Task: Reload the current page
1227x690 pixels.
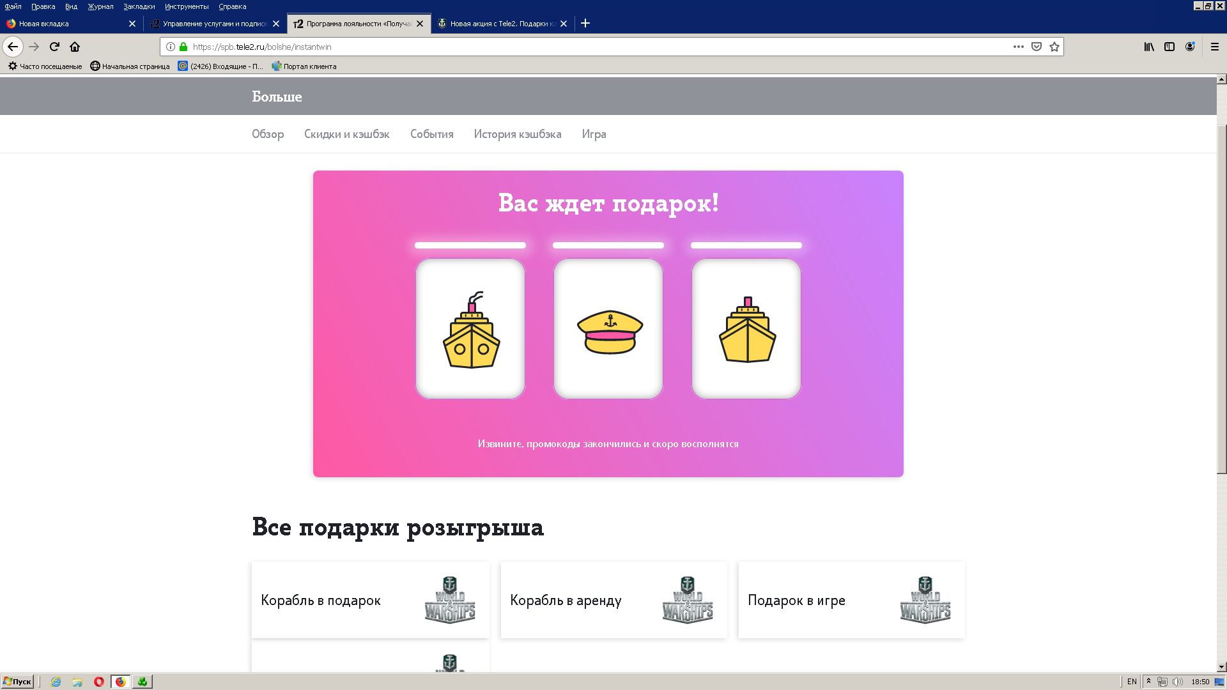Action: 54,47
